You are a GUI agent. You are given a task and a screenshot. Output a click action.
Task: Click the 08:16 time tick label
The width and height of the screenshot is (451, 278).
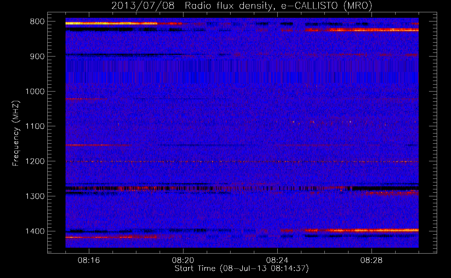[x=89, y=260]
